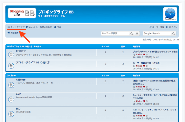This screenshot has width=185, height=122.
Task: Click the お知らせ forum row icon
Action: point(11,55)
